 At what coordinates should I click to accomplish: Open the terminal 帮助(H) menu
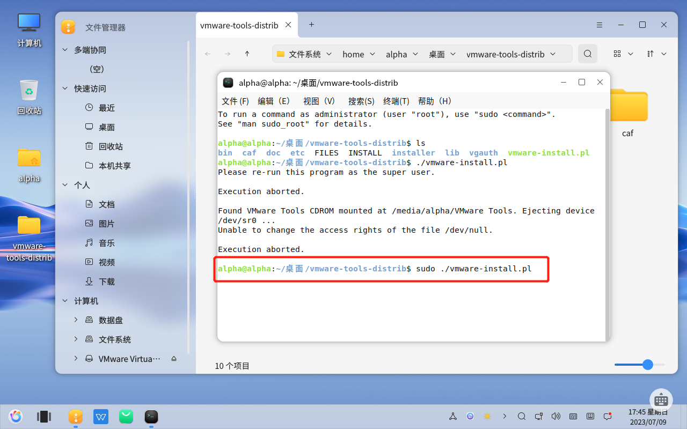[x=435, y=101]
